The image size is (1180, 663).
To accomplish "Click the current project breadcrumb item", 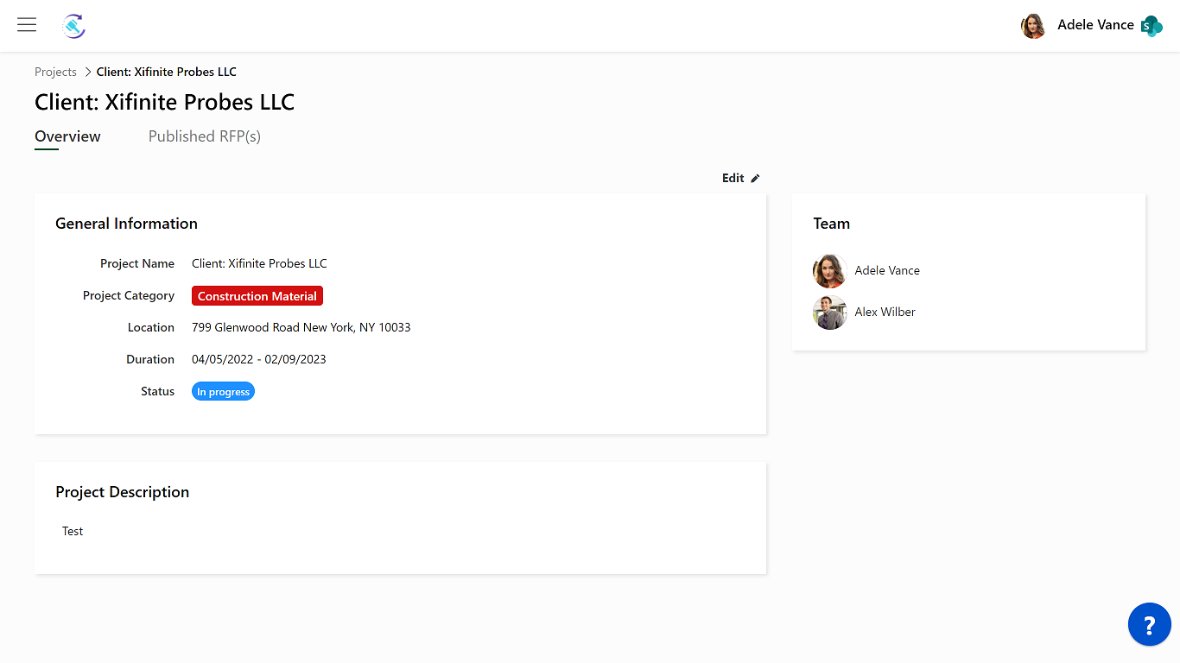I will point(167,72).
